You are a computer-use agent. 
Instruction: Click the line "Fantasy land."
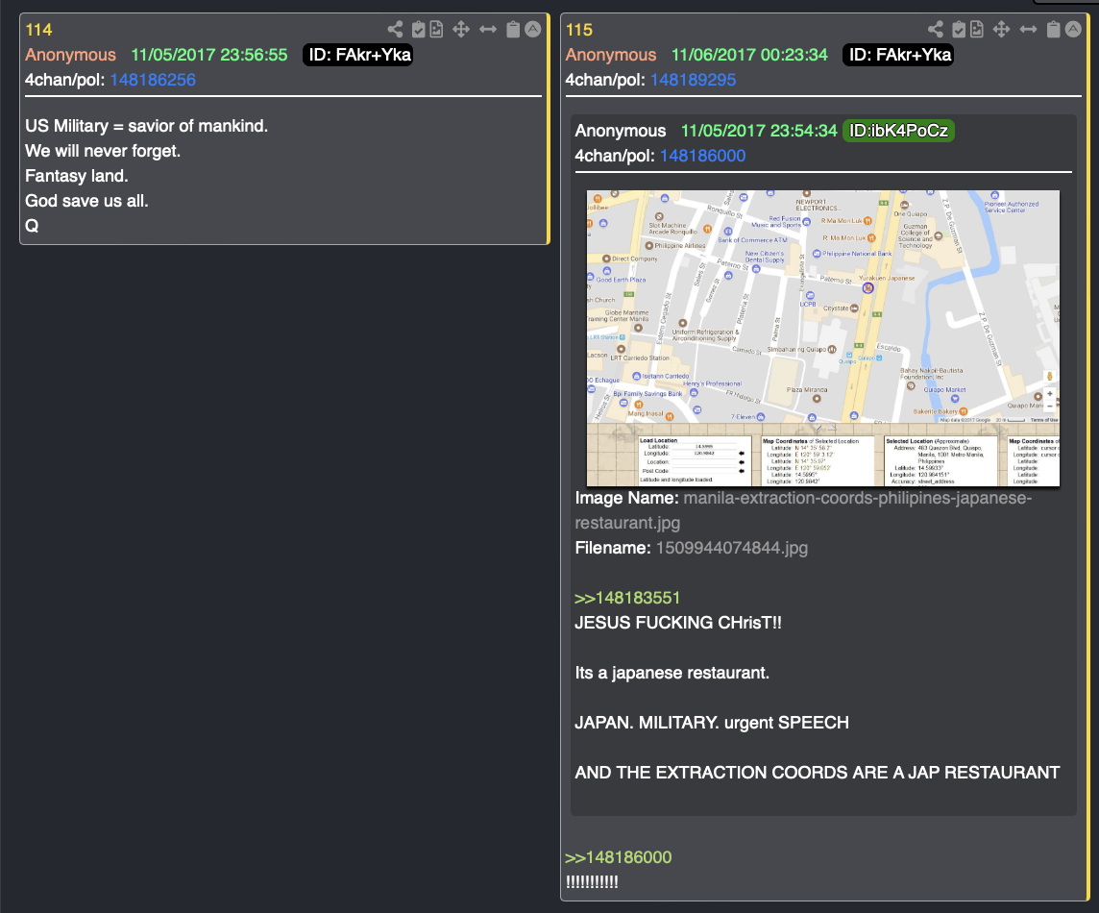[77, 176]
